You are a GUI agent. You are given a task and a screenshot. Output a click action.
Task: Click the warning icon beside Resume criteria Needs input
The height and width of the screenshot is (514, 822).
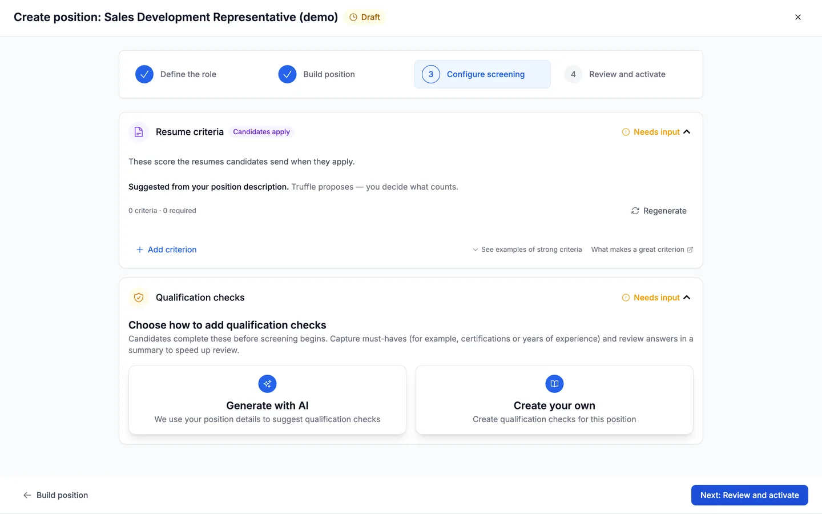pyautogui.click(x=626, y=132)
